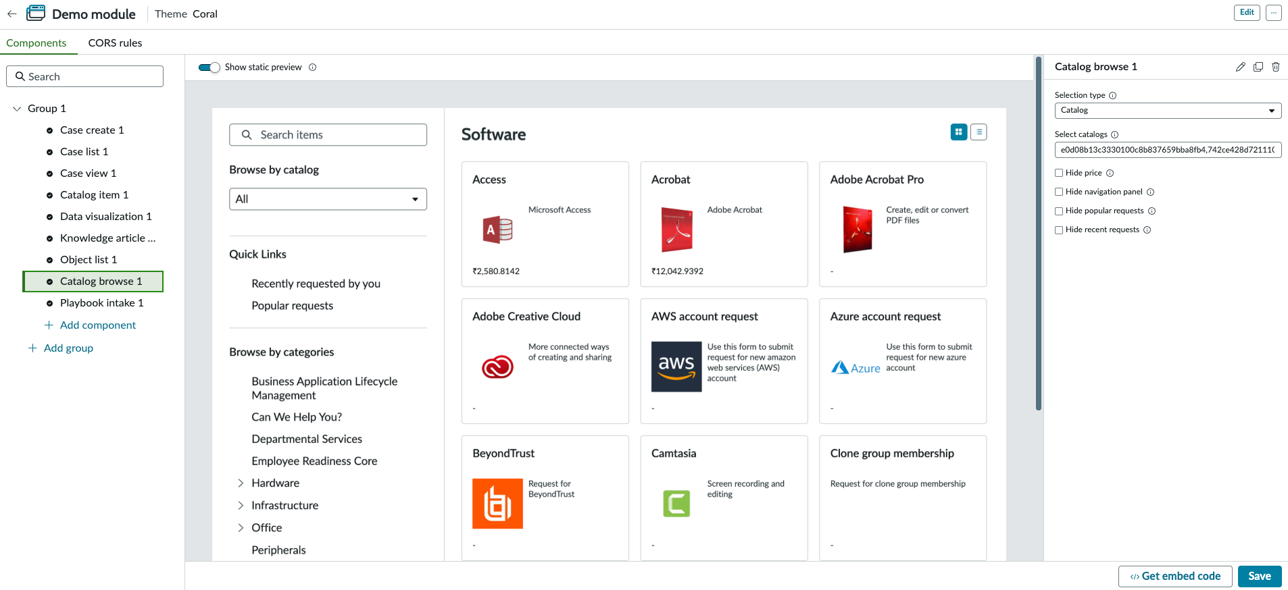Click the Microsoft Access icon
1288x590 pixels.
coord(498,230)
